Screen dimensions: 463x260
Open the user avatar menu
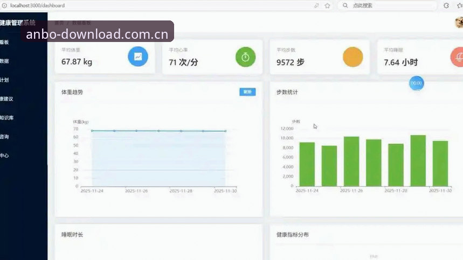(459, 23)
